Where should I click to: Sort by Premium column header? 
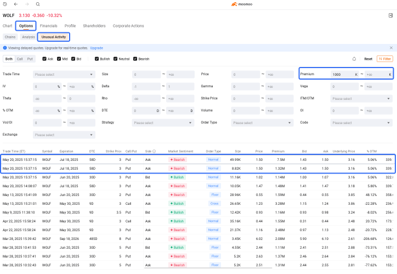coord(278,152)
